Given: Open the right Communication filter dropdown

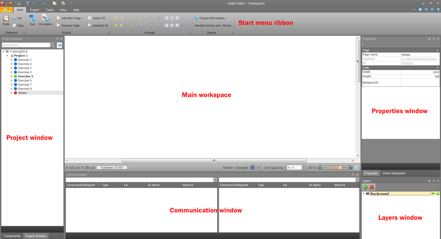Looking at the screenshot, I should tap(358, 180).
